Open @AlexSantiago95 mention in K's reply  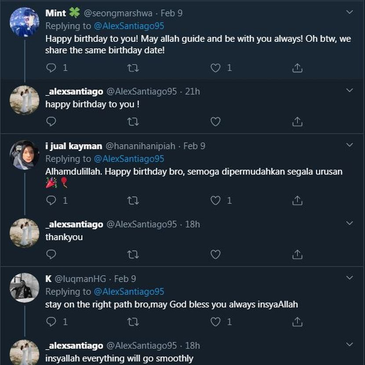coord(129,291)
